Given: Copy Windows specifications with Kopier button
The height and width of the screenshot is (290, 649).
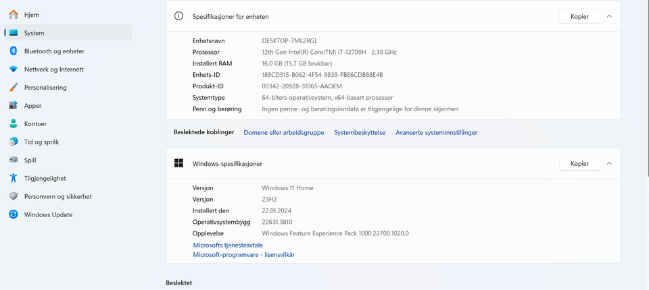Looking at the screenshot, I should click(579, 163).
